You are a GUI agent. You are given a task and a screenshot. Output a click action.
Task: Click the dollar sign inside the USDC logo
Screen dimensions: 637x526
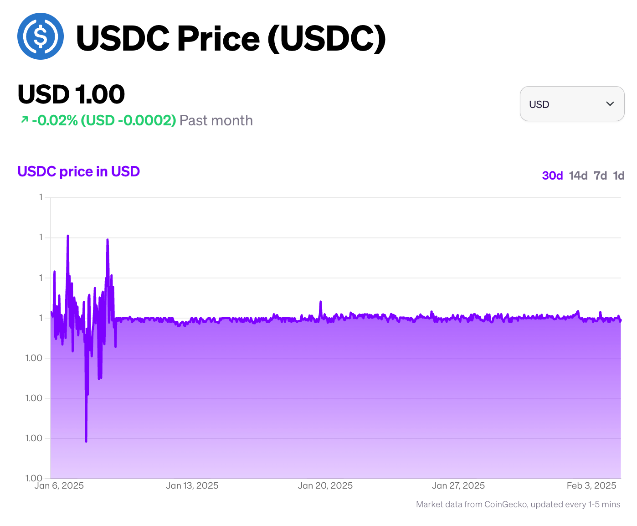41,36
